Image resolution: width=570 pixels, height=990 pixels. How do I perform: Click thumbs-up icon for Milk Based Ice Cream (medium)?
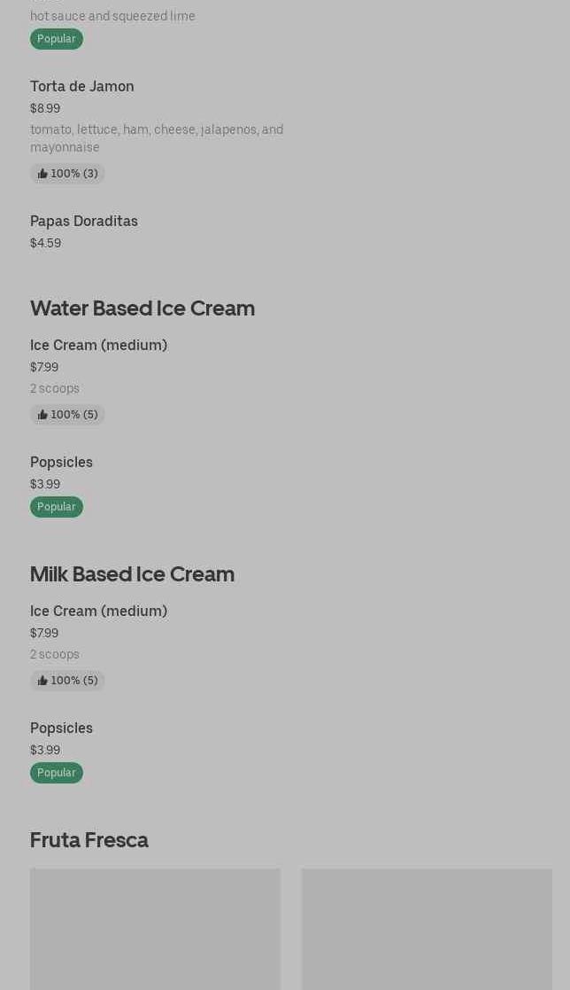click(x=42, y=681)
